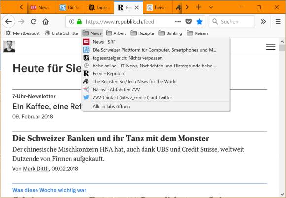Select 'The Register: Sci/Tech News' bookmark

tap(156, 82)
